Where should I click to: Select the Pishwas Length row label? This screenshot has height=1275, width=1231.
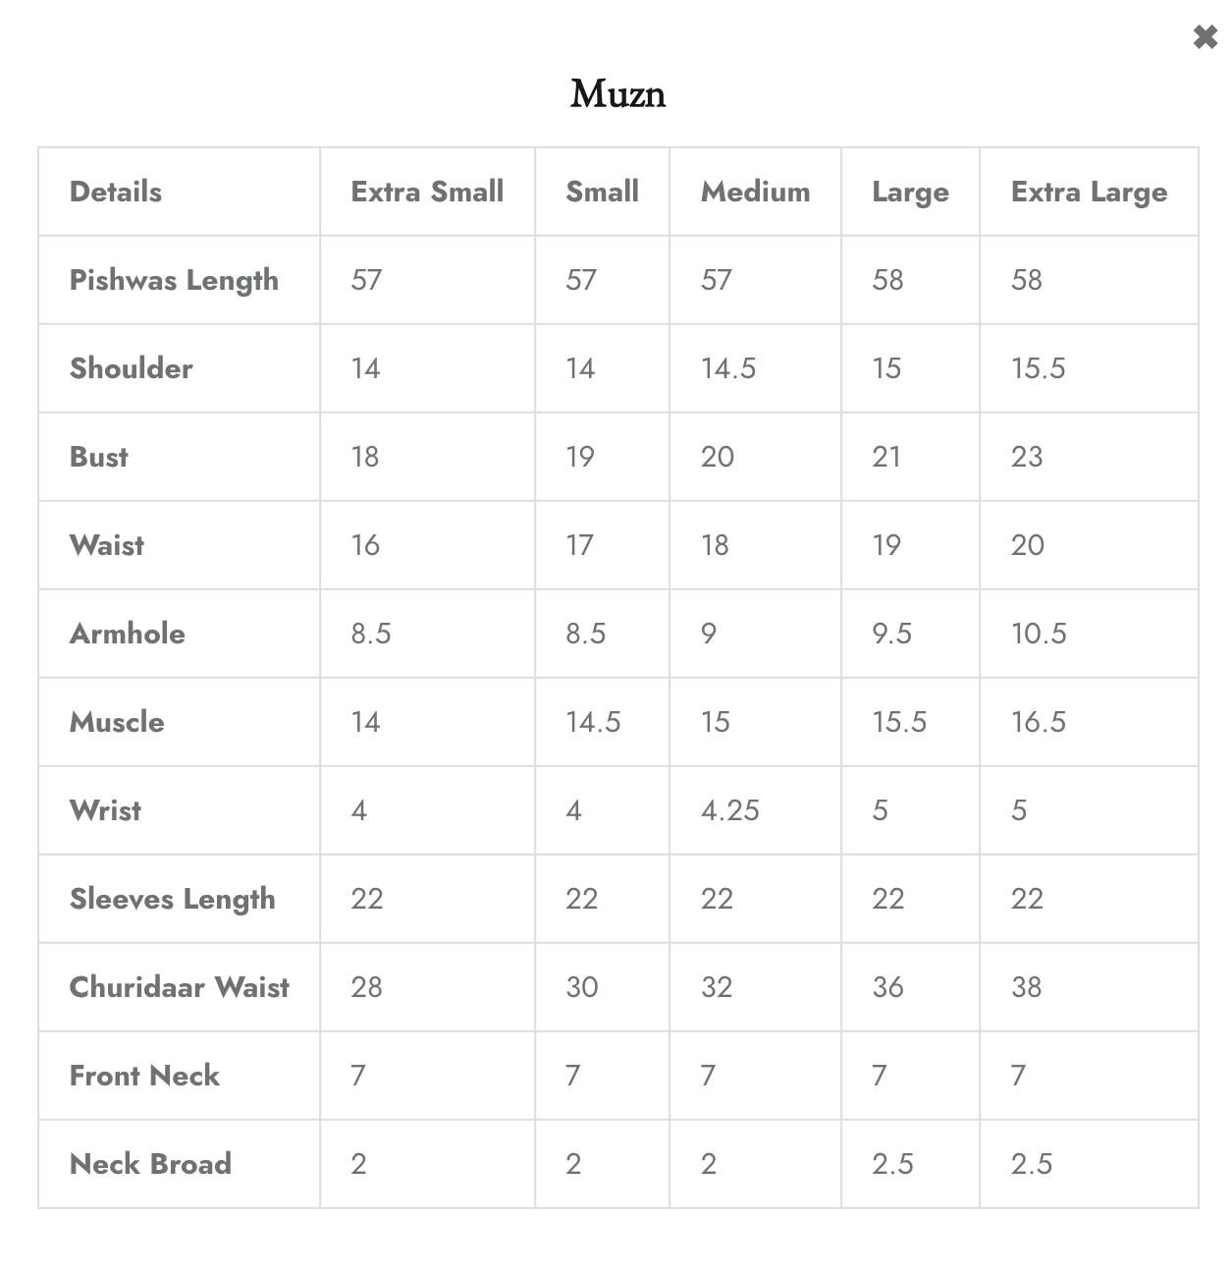(x=174, y=281)
